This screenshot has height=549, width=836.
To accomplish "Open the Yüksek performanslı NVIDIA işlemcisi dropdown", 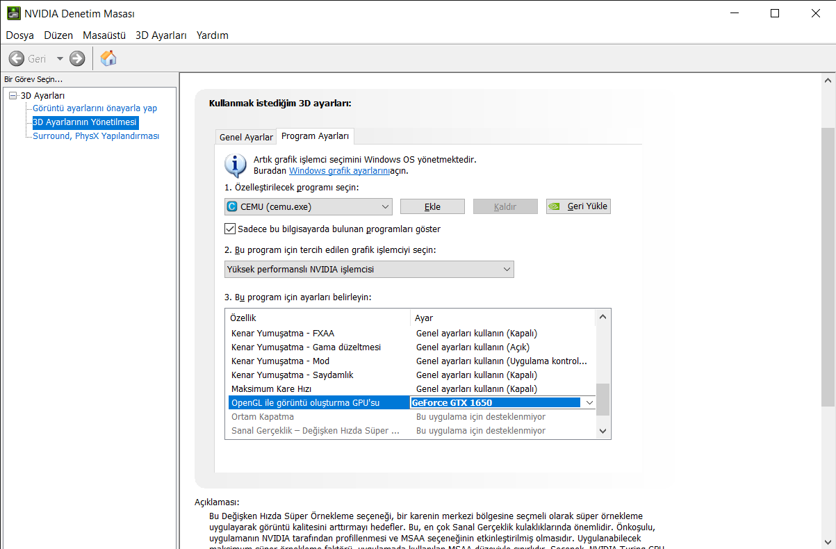I will coord(369,269).
